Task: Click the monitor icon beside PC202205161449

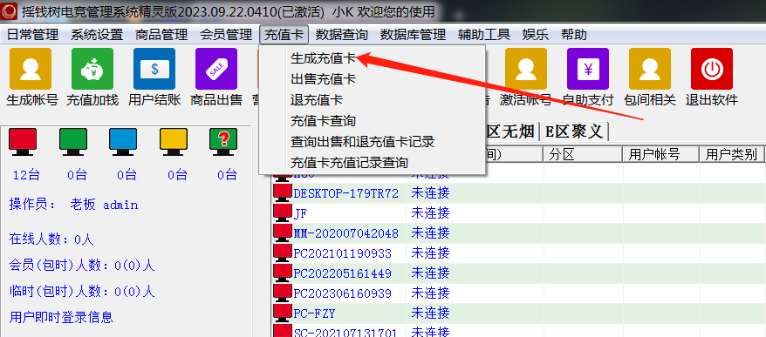Action: pyautogui.click(x=282, y=273)
